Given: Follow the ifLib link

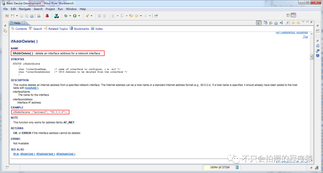Looking at the screenshot, I should [x=16, y=154].
